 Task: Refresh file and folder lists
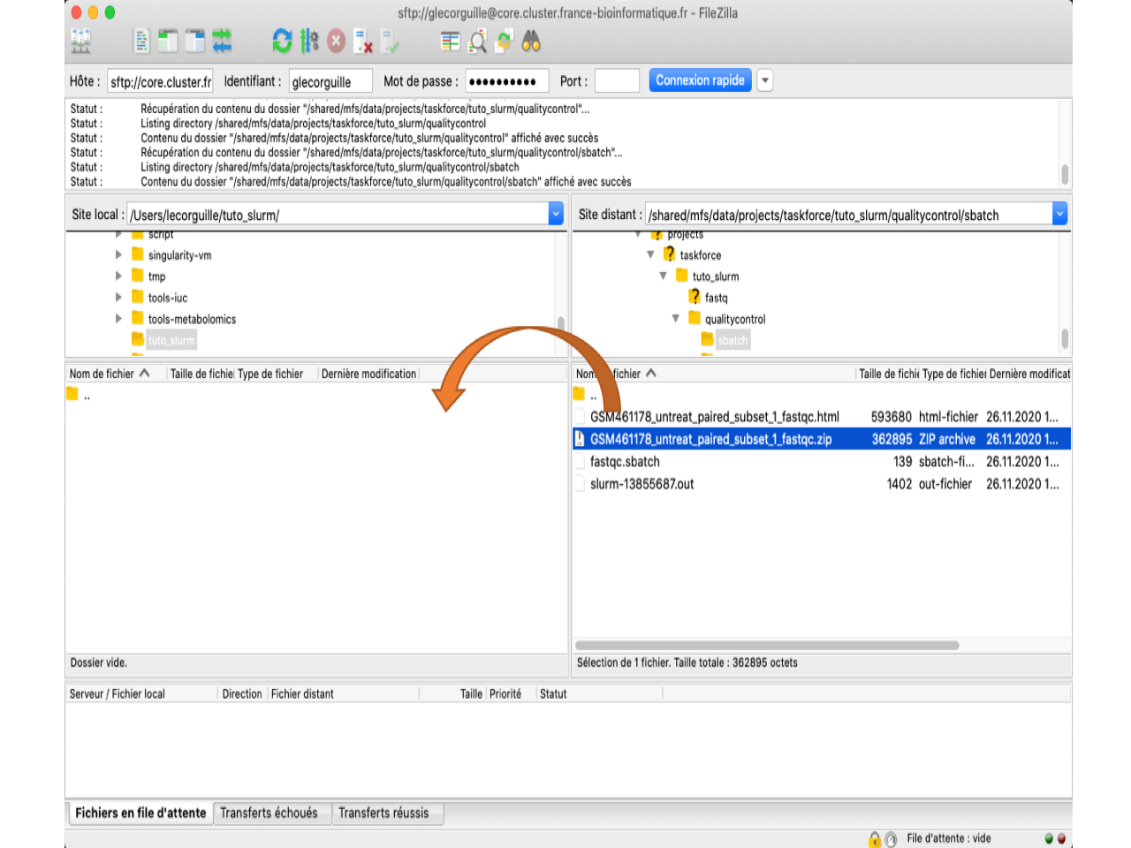tap(282, 41)
